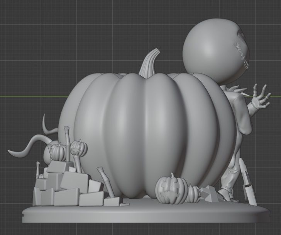
Task: Select the character's coat sleeve
Action: (243, 115)
